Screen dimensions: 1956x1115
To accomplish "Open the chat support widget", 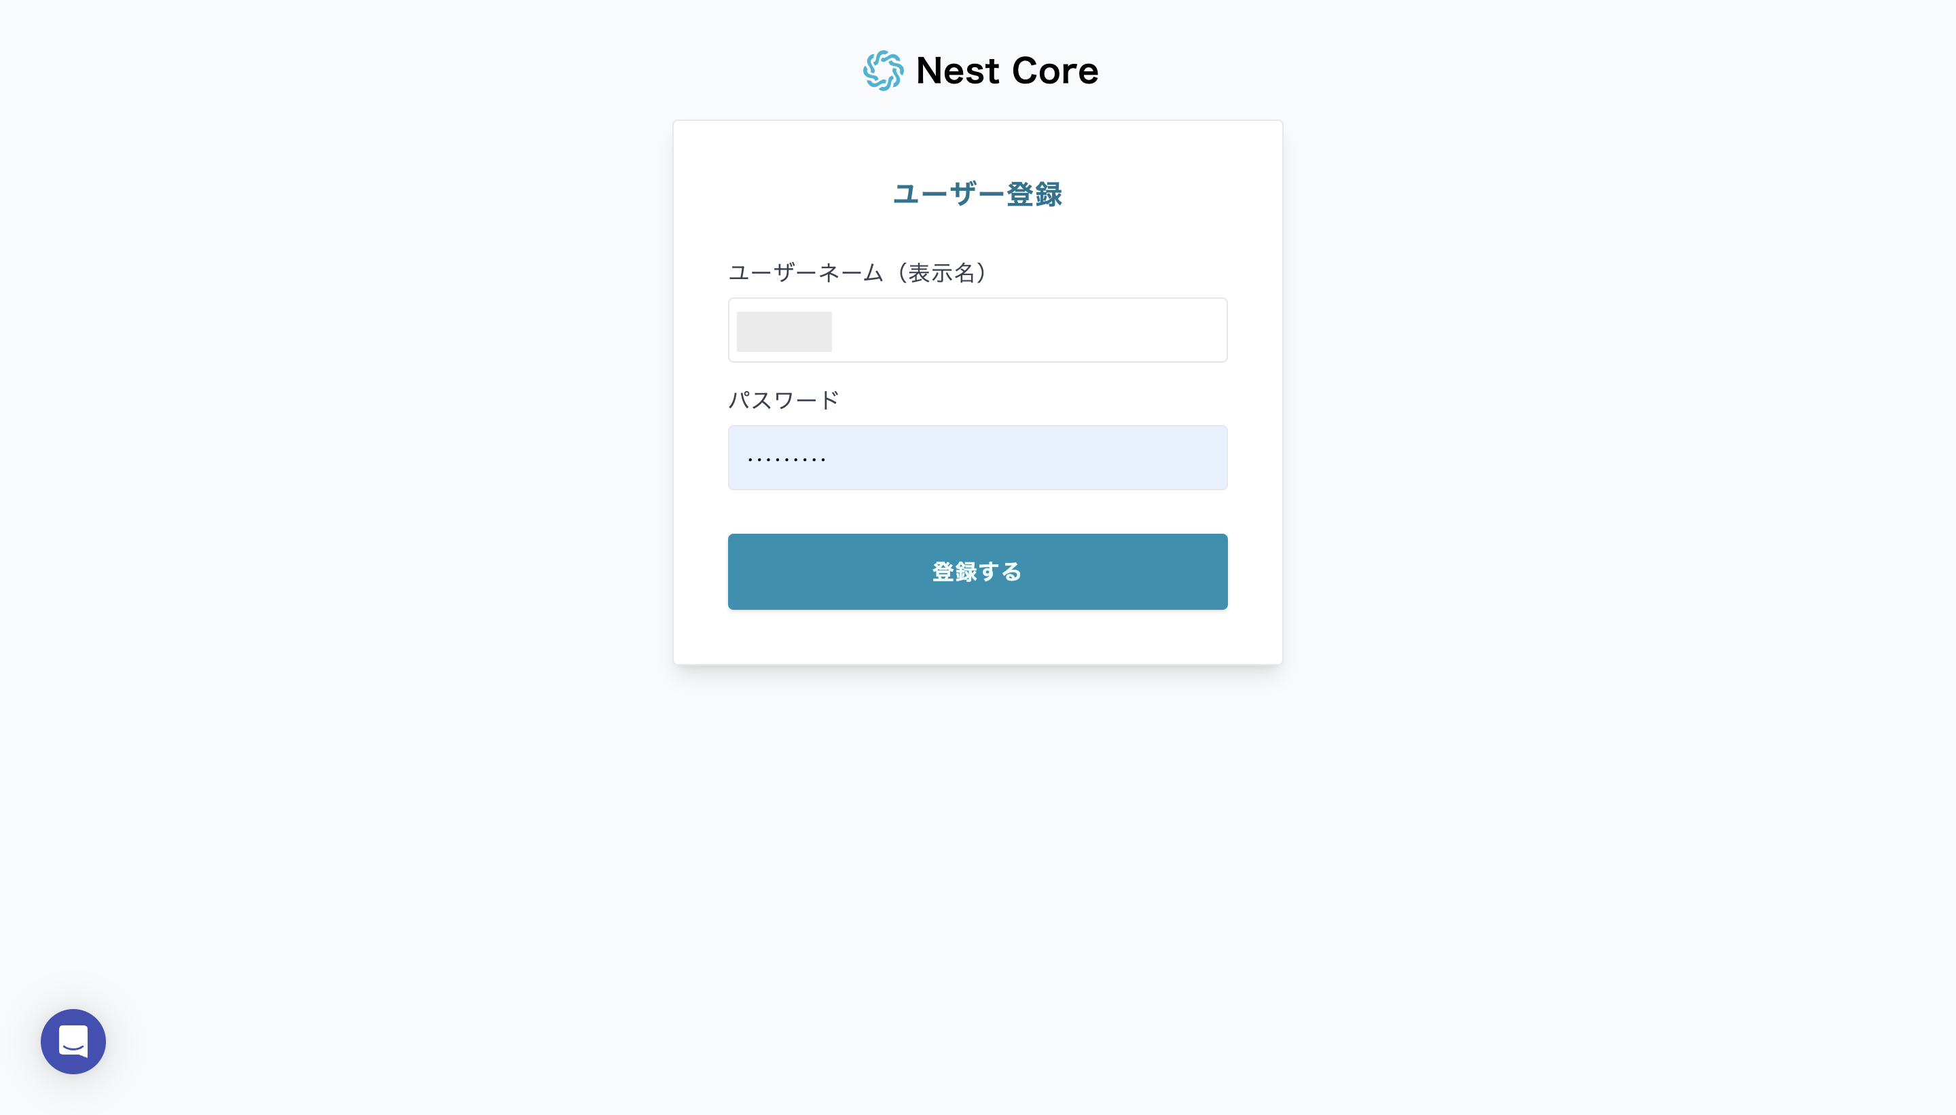I will coord(73,1041).
